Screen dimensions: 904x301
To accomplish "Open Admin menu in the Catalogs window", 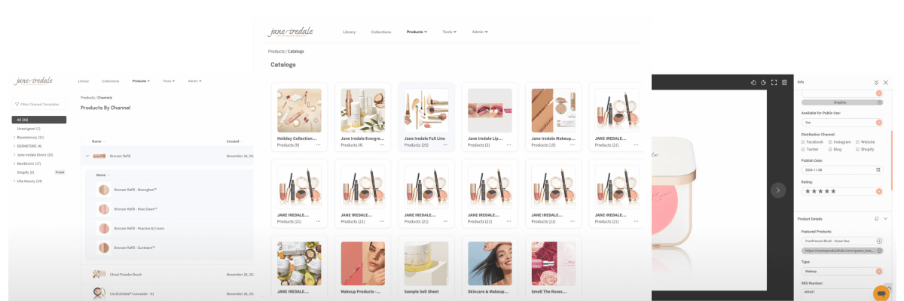I will [480, 32].
